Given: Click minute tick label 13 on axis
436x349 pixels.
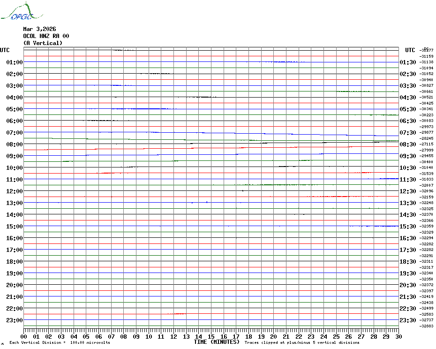Looking at the screenshot, I should coord(186,336).
